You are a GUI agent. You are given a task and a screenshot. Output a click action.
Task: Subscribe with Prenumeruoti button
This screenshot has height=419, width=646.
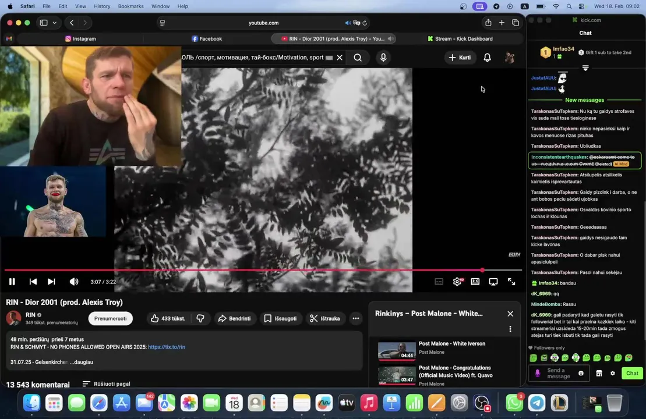pos(111,318)
